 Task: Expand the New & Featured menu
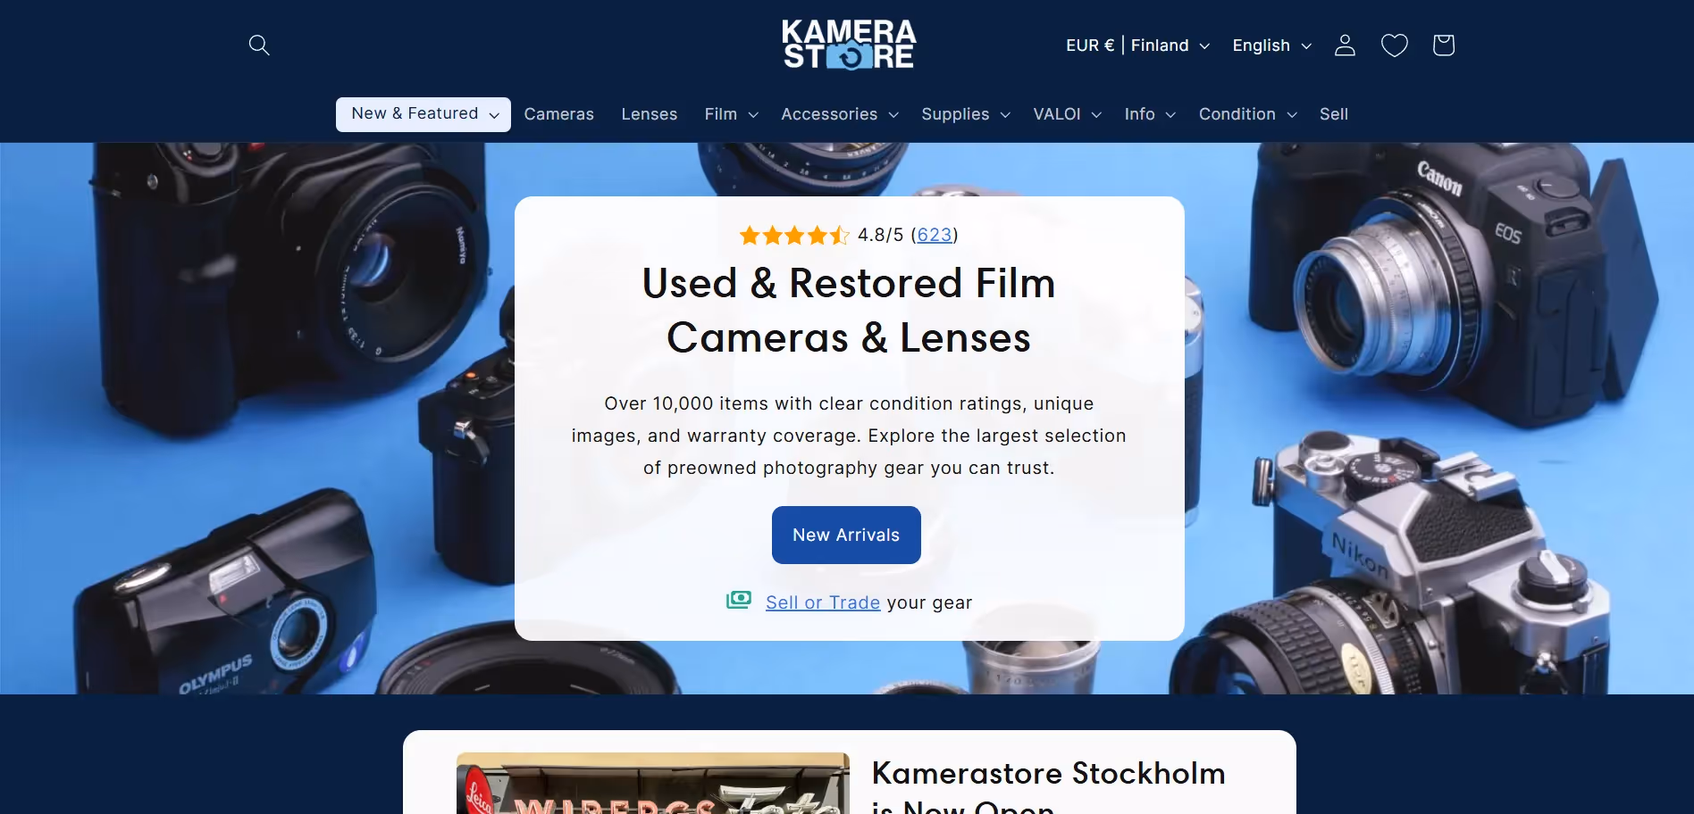click(x=423, y=114)
